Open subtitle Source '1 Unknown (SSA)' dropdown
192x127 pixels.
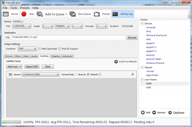41,74
